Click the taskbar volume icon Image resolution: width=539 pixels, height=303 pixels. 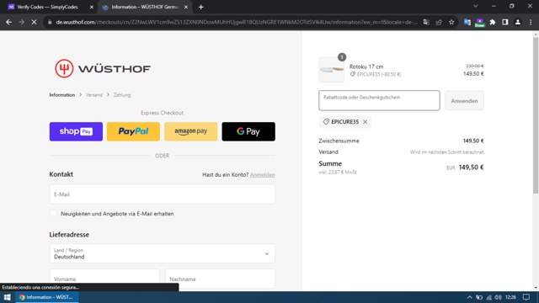pyautogui.click(x=498, y=297)
